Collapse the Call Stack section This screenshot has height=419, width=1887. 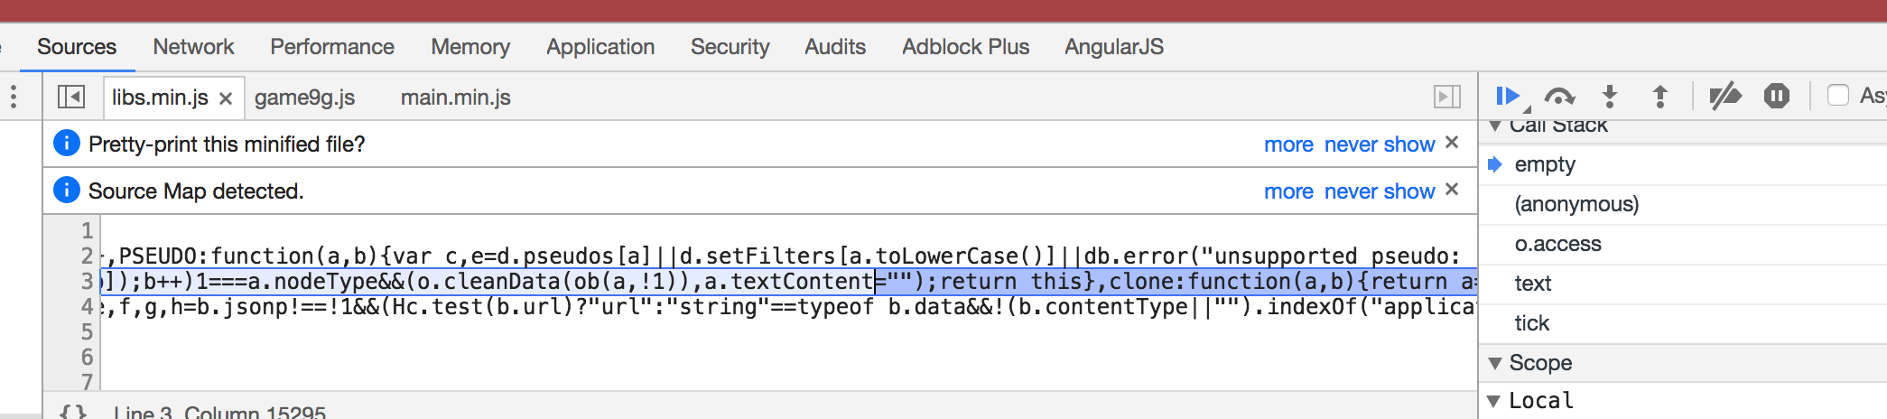click(x=1496, y=126)
